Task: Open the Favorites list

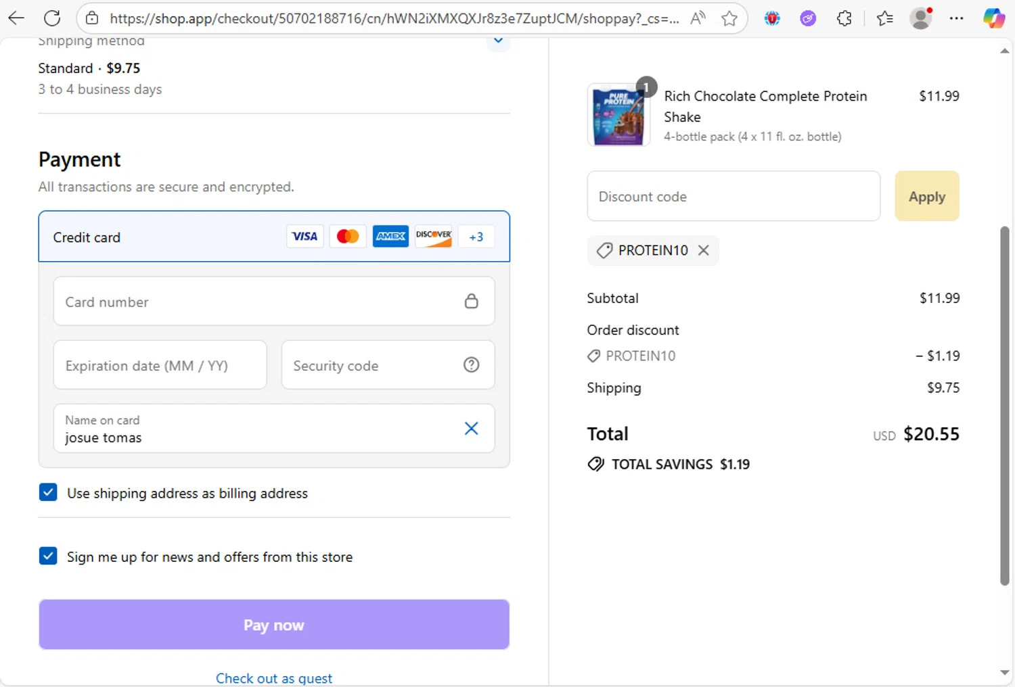Action: [x=884, y=18]
